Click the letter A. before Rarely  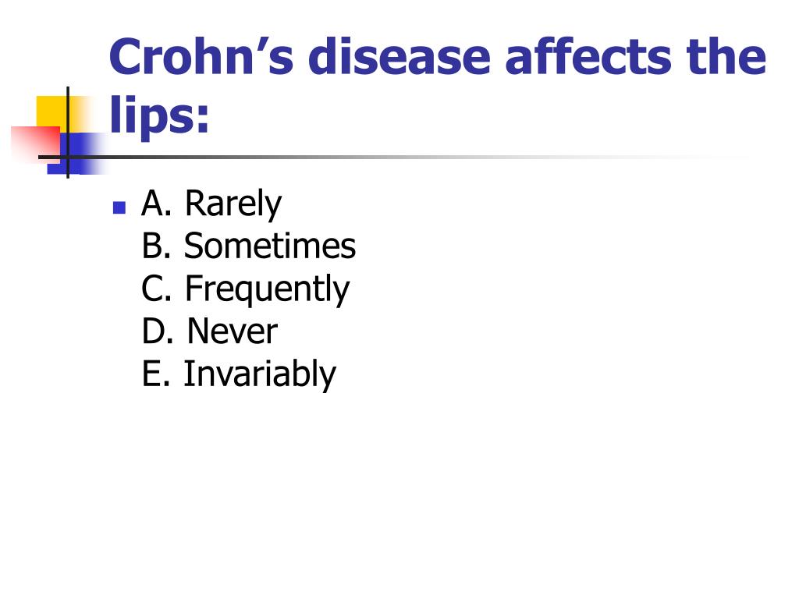(x=156, y=203)
